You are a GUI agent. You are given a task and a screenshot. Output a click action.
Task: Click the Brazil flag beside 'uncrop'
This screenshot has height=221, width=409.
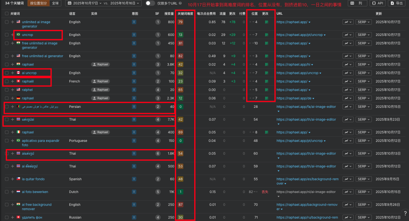tap(18, 34)
